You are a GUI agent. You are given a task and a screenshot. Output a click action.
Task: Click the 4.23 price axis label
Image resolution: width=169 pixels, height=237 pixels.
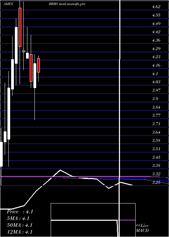tap(156, 57)
